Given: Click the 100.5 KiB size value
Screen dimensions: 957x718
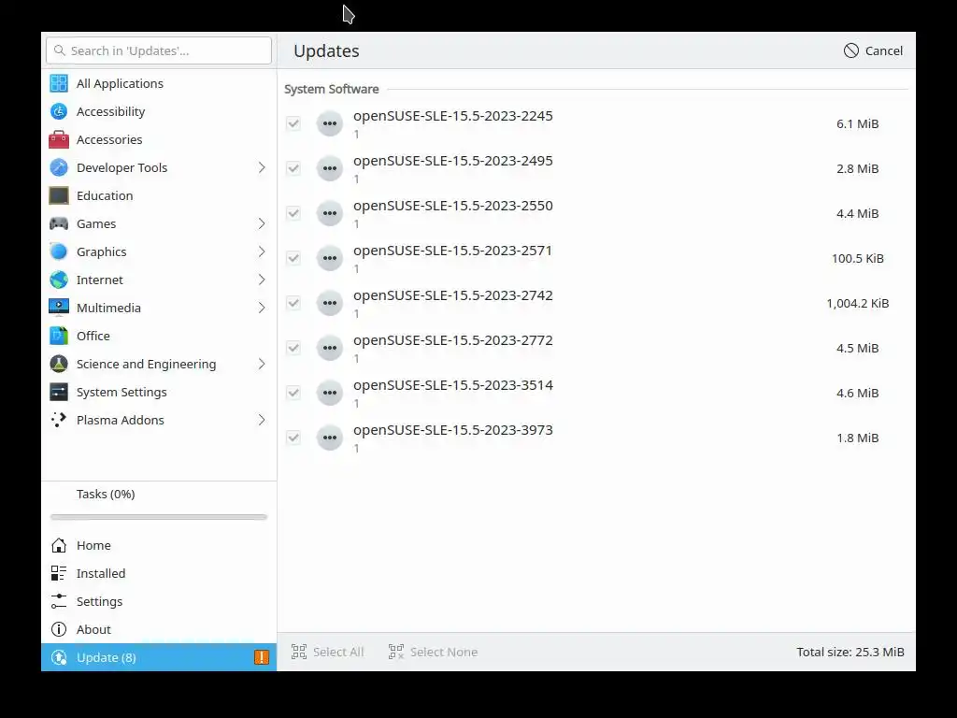Looking at the screenshot, I should coord(858,258).
